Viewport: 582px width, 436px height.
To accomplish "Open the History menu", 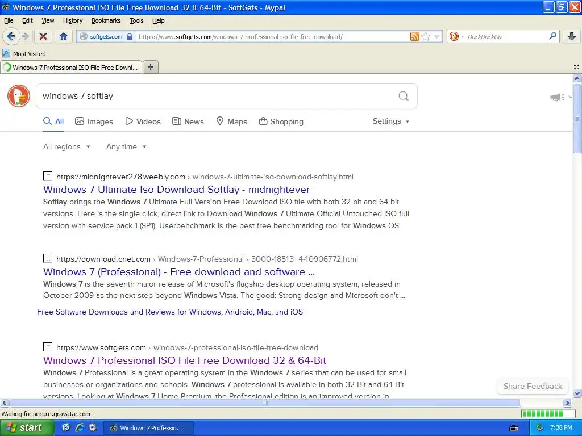I will (x=73, y=20).
